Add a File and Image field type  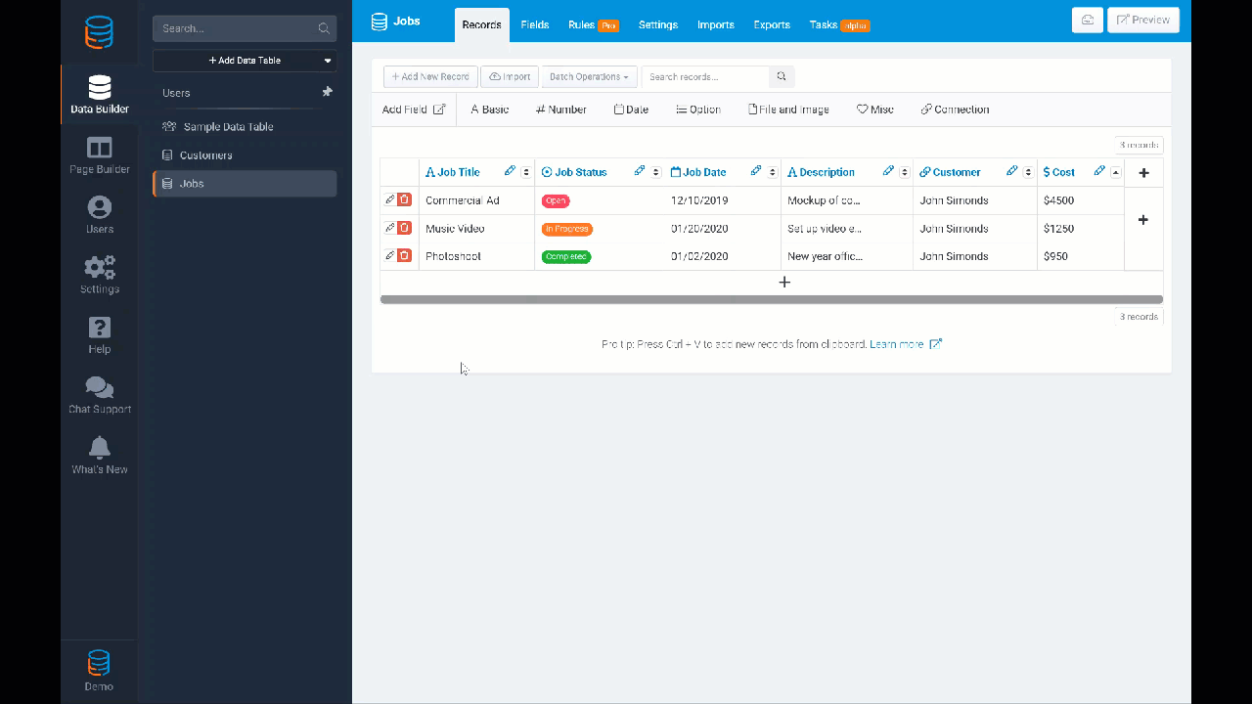(x=788, y=110)
